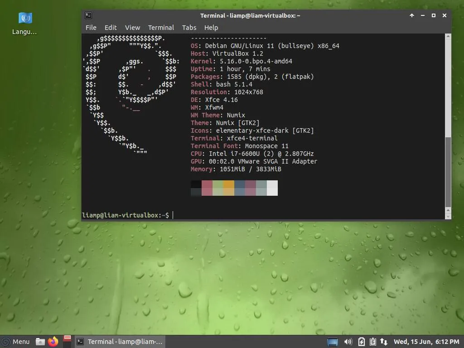
Task: Open the Menu button on the panel
Action: (x=15, y=342)
